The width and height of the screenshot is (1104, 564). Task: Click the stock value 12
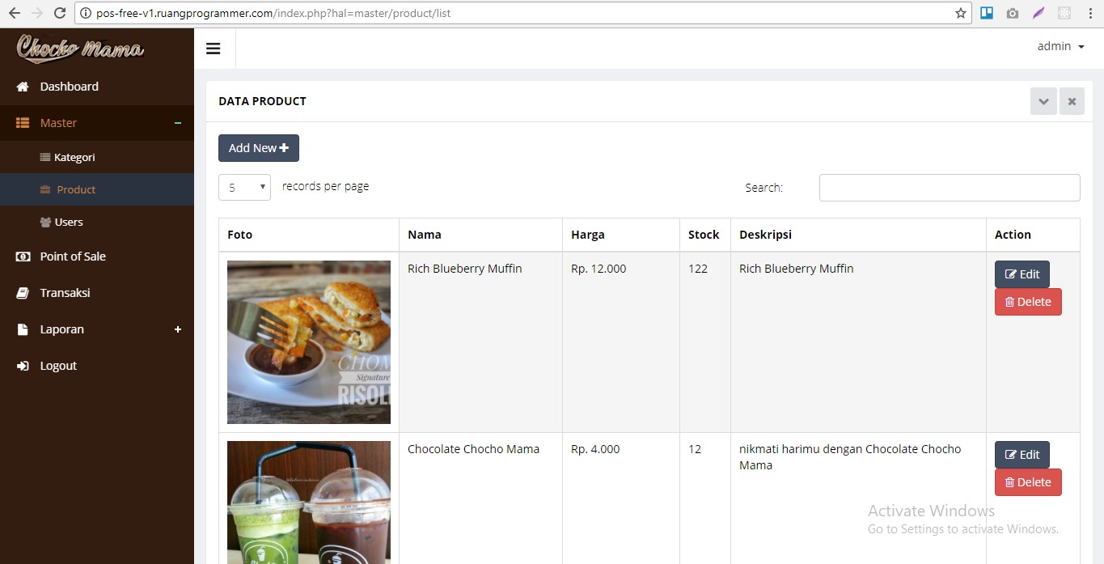pyautogui.click(x=695, y=449)
